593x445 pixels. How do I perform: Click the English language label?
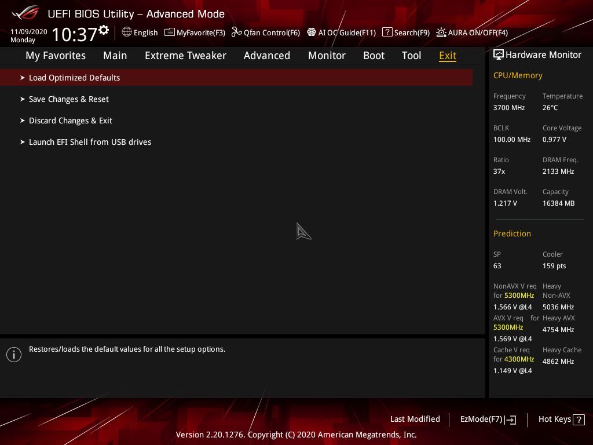[x=145, y=33]
